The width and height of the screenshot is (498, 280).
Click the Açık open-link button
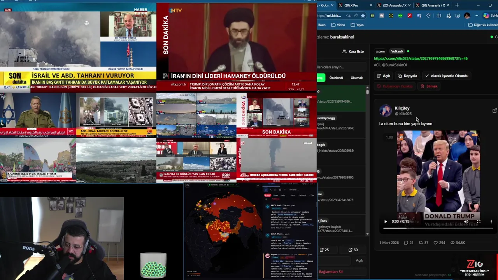pyautogui.click(x=383, y=76)
